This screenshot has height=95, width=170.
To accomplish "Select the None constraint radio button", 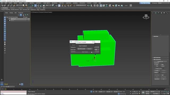I will pos(155,64).
